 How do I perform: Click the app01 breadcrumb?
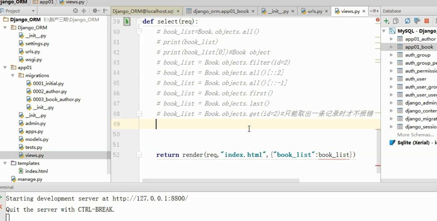coord(43,2)
